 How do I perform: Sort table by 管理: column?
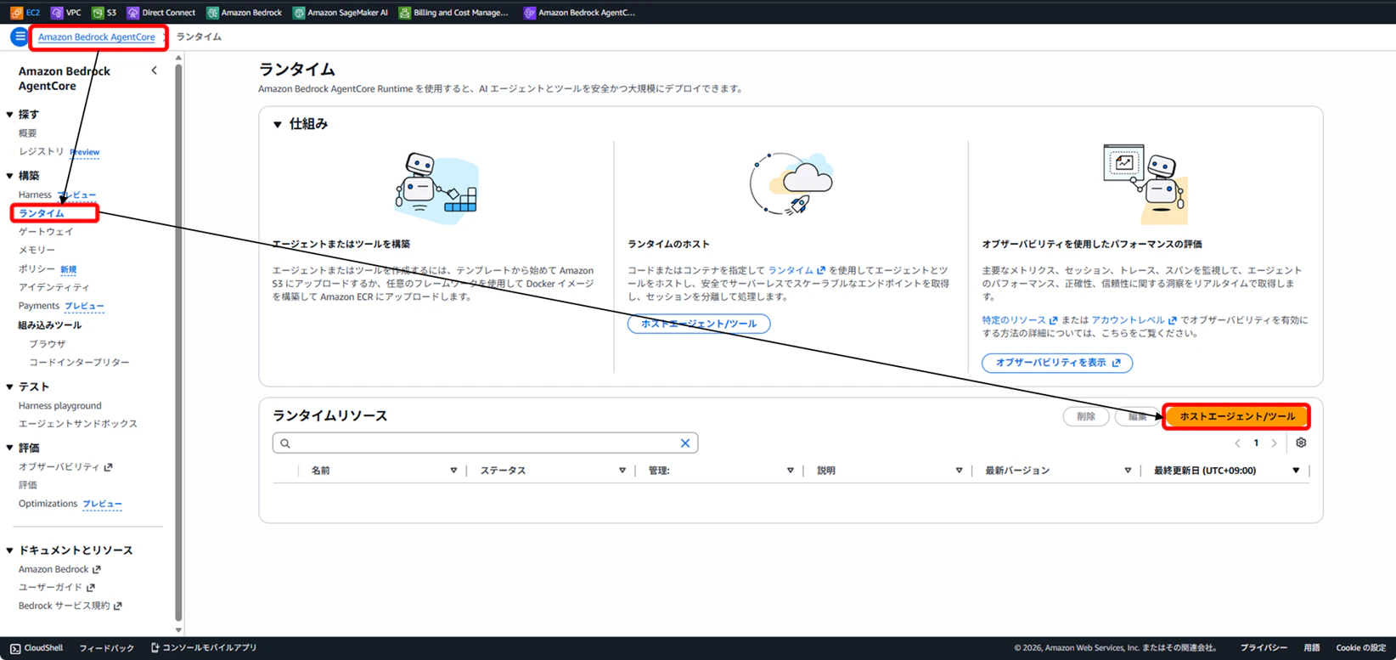point(791,471)
